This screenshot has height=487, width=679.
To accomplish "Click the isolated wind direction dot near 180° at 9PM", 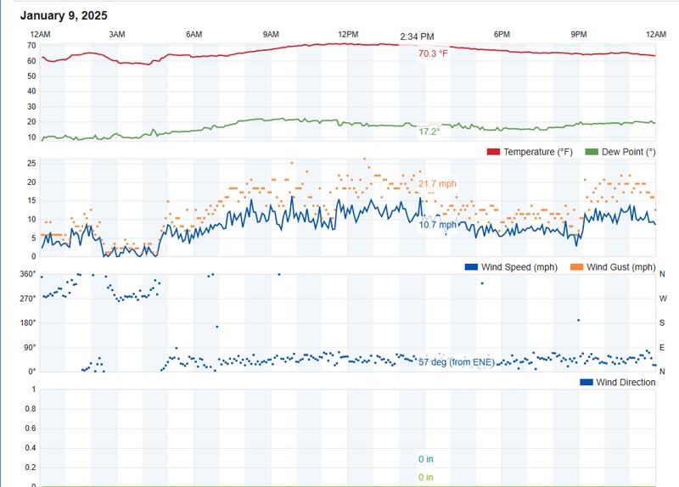I will 579,321.
